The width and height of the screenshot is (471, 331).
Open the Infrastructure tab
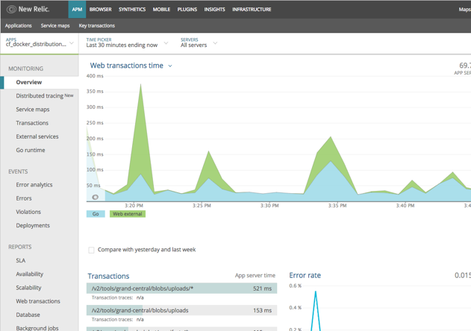(x=252, y=9)
